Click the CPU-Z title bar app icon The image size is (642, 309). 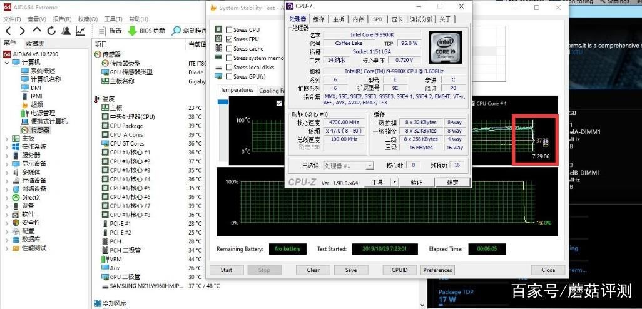coord(290,6)
